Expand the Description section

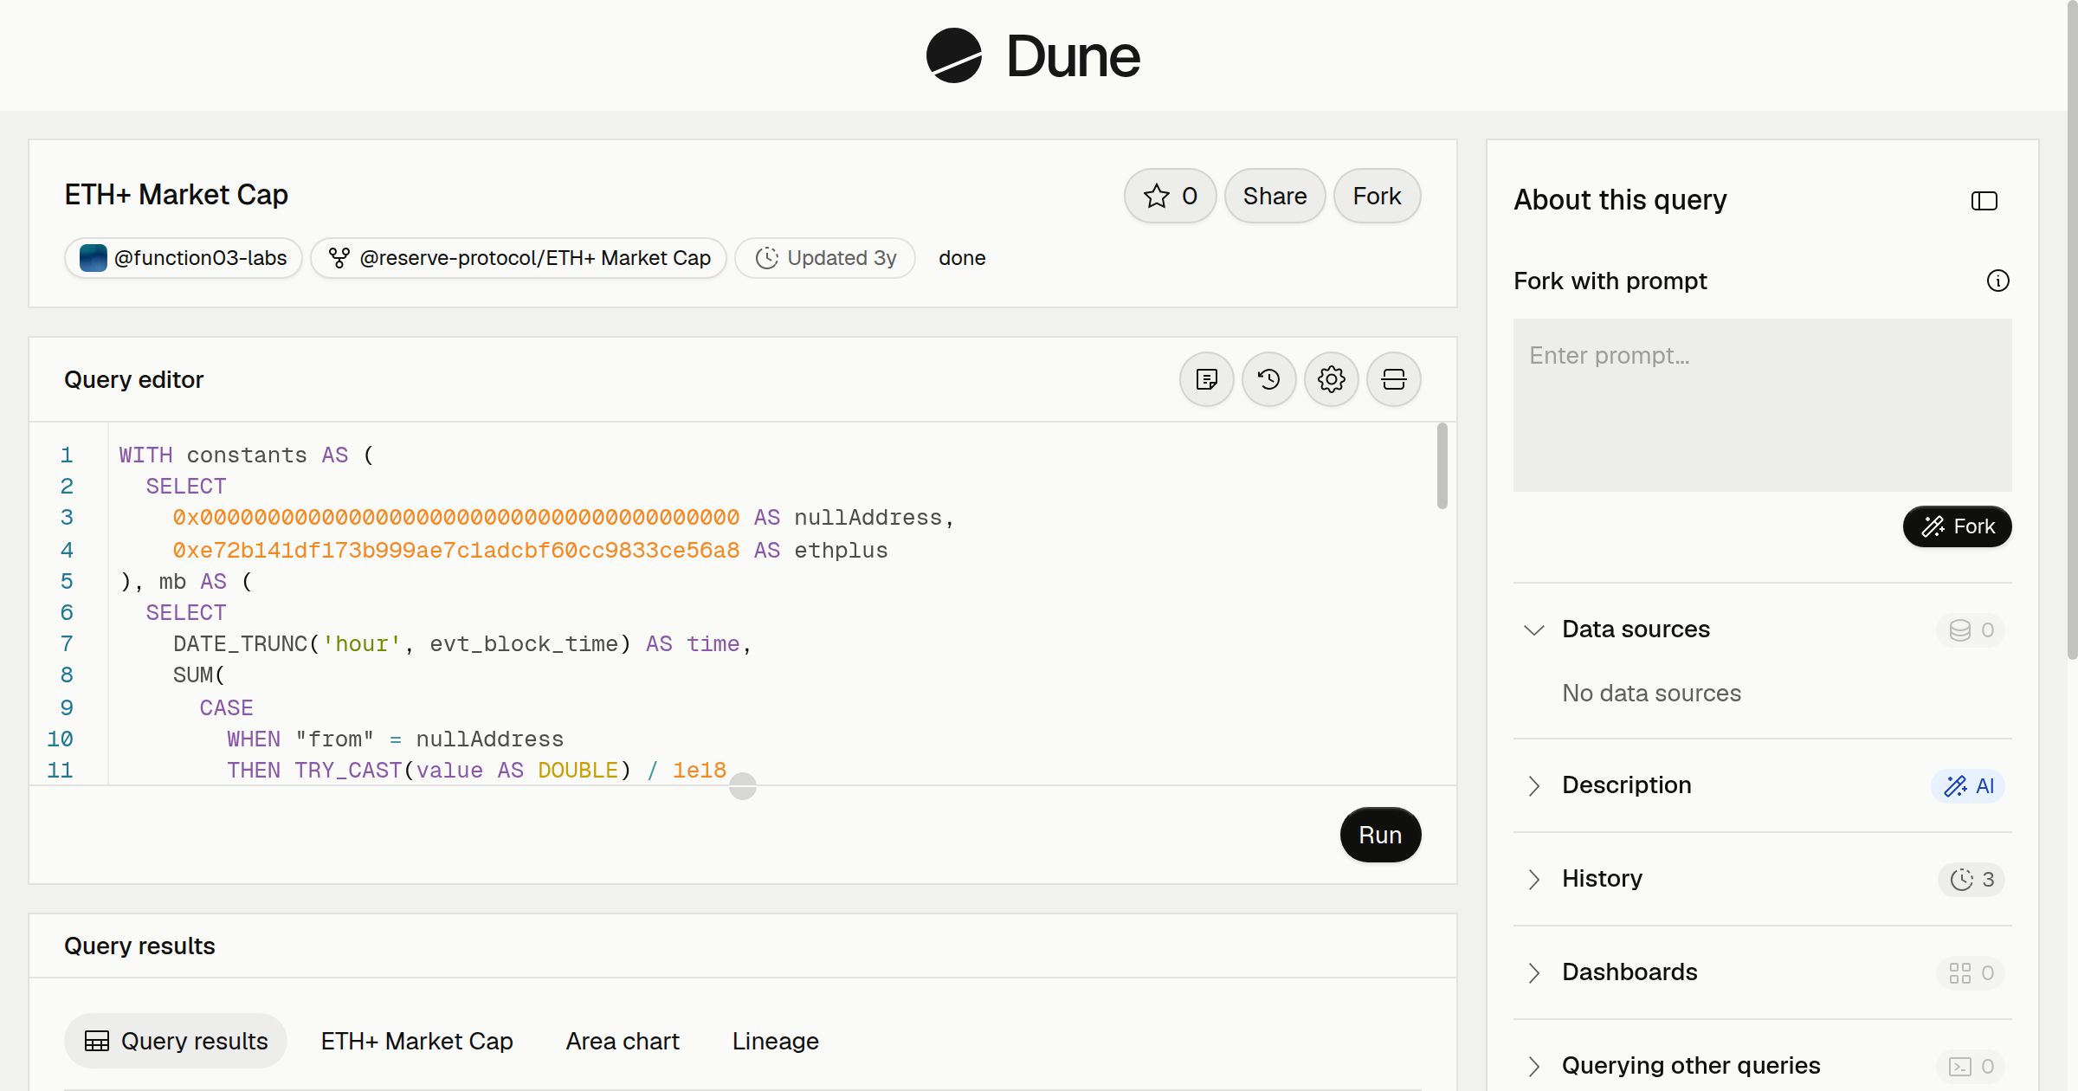click(x=1533, y=785)
